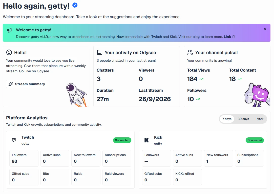The width and height of the screenshot is (274, 194).
Task: Click the rocket astronaut illustration
Action: pyautogui.click(x=76, y=95)
